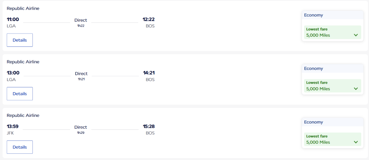This screenshot has height=160, width=369.
Task: Expand the chevron on the 13:00 flight fare
Action: pos(356,89)
